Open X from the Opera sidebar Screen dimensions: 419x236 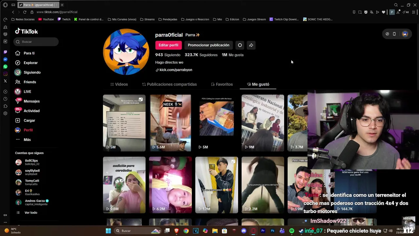click(5, 81)
